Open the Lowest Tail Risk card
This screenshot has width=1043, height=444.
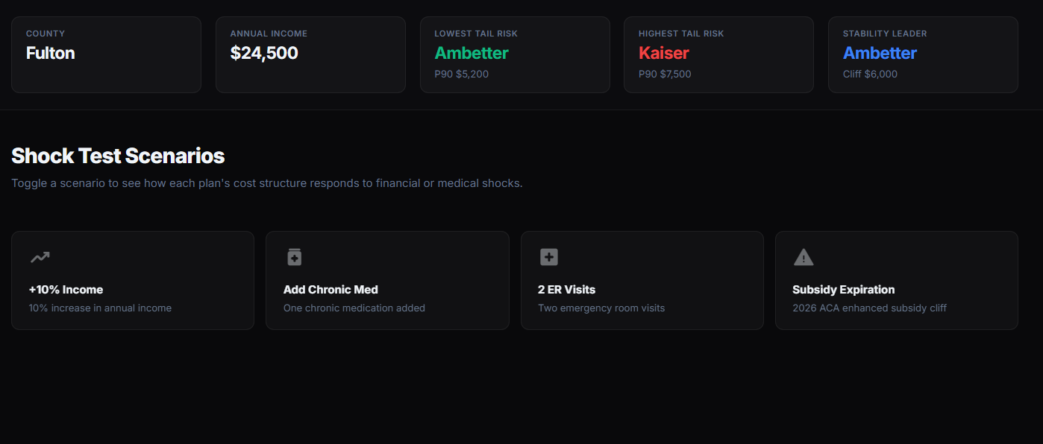coord(515,55)
